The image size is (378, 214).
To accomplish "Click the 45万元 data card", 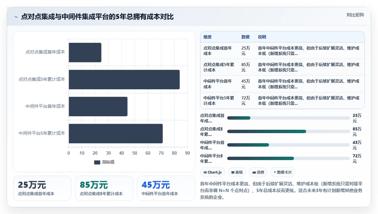I will 166,188.
